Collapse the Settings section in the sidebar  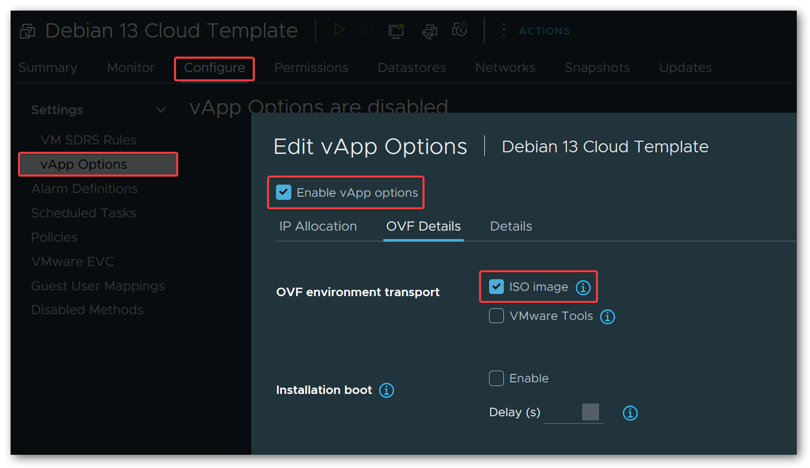coord(161,109)
